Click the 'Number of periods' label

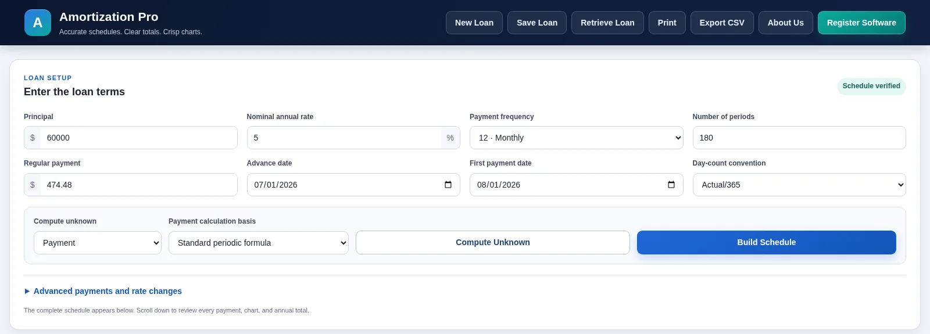tap(724, 117)
